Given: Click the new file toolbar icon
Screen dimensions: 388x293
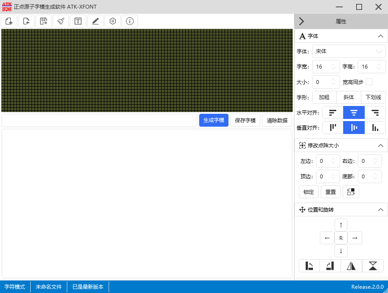Looking at the screenshot, I should coord(9,21).
